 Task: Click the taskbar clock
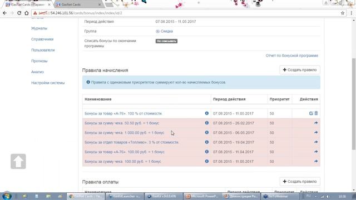pyautogui.click(x=342, y=196)
